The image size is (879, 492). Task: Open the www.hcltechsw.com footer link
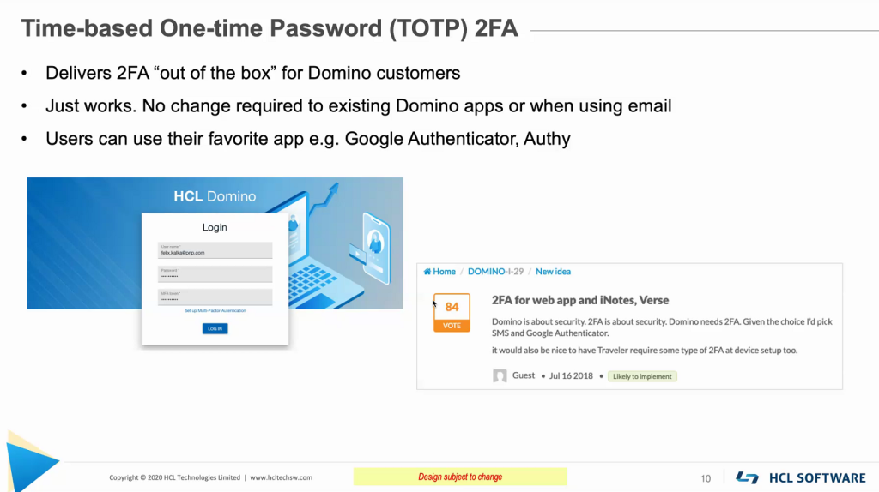point(282,477)
